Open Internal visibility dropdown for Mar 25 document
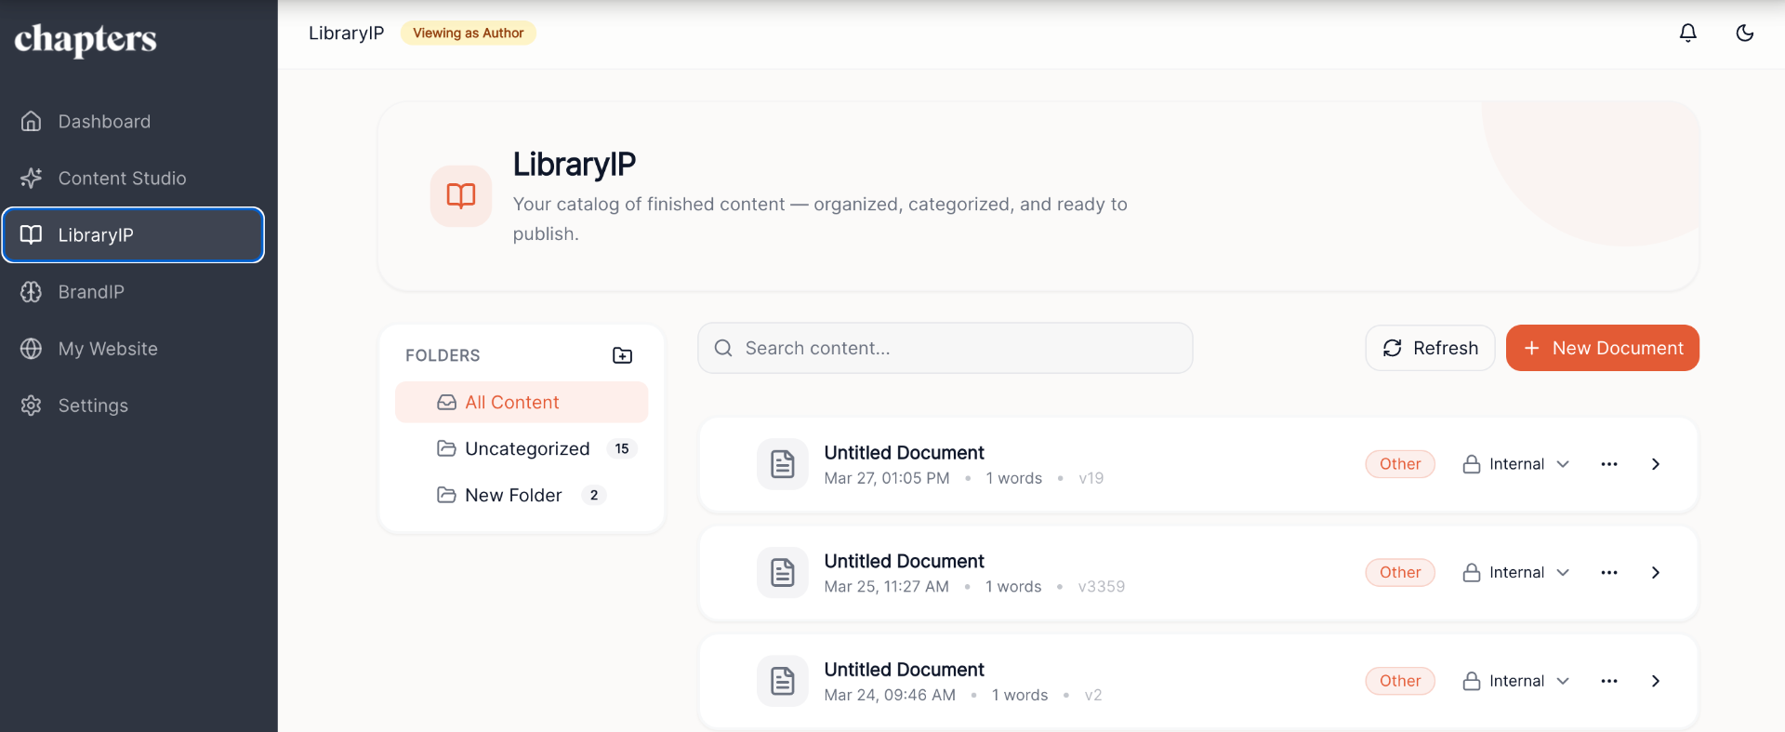The width and height of the screenshot is (1785, 732). click(1516, 572)
